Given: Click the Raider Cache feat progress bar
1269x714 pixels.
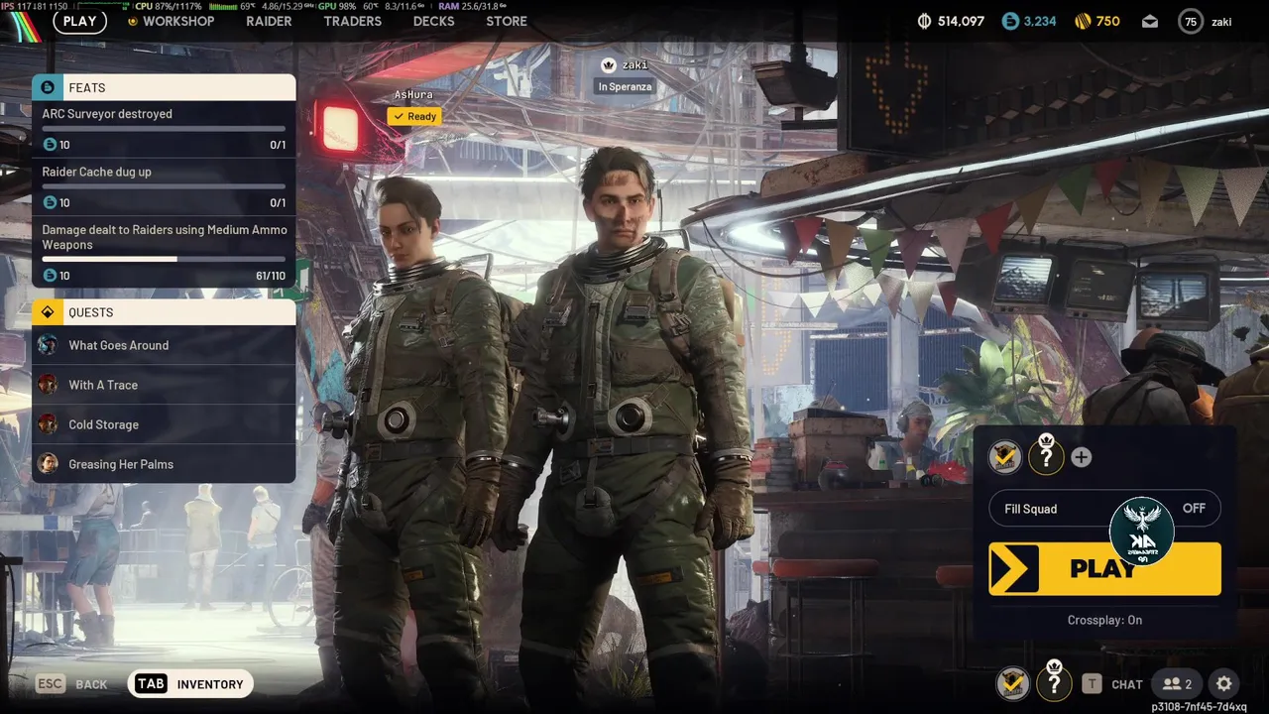Looking at the screenshot, I should (x=164, y=186).
